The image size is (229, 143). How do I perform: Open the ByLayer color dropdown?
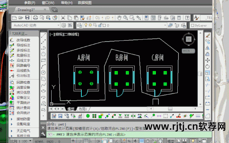click(201, 25)
